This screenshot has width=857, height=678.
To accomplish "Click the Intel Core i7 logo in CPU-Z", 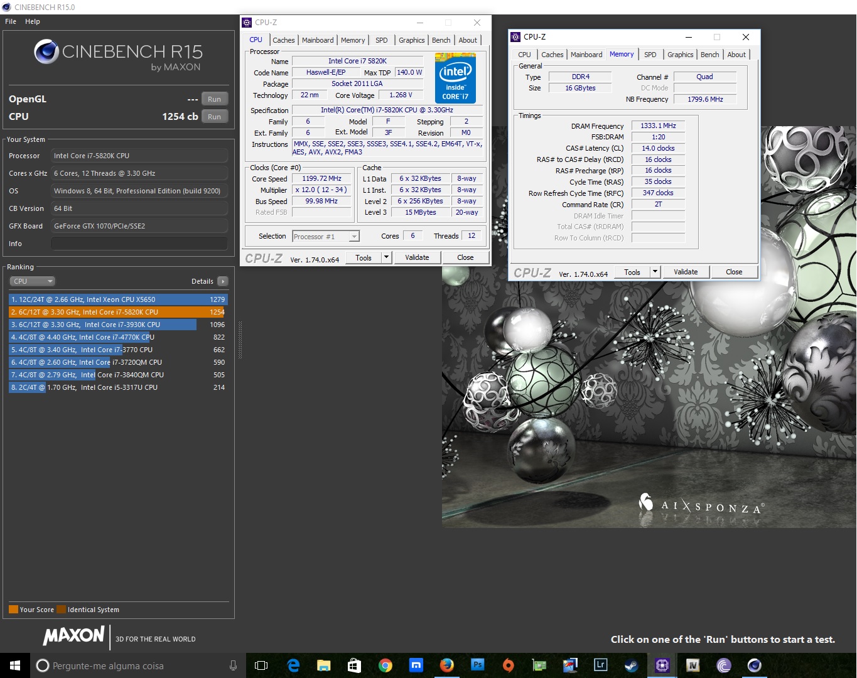I will point(455,78).
